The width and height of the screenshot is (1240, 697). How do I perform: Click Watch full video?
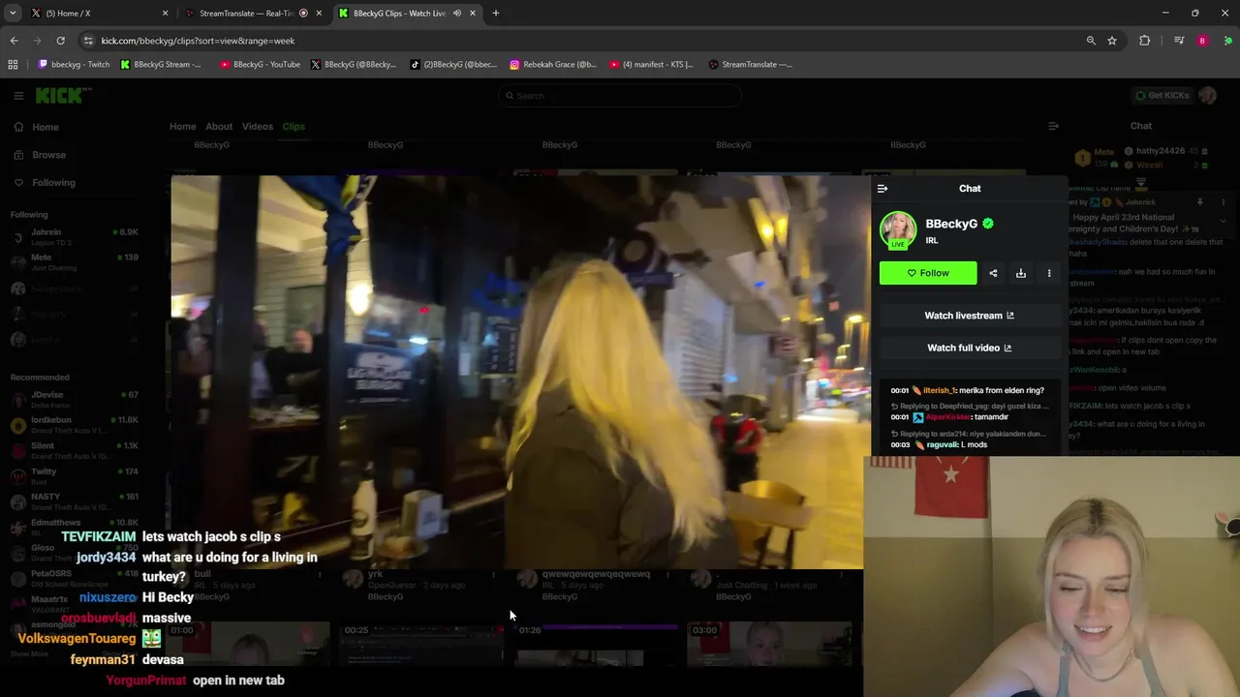(x=969, y=348)
